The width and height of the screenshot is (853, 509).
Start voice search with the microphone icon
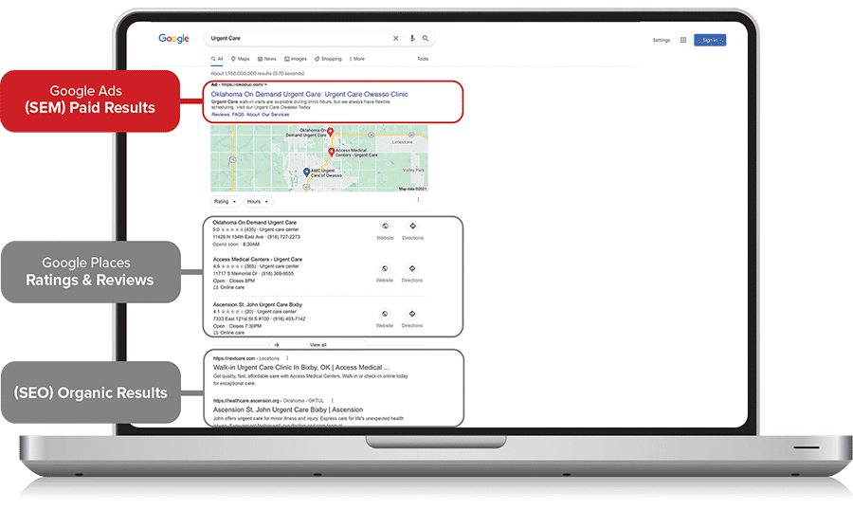(412, 38)
